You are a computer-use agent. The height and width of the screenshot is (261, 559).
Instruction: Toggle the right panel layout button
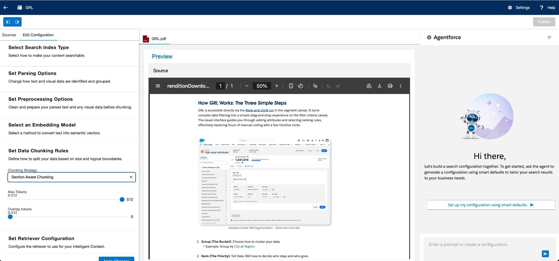pos(17,22)
